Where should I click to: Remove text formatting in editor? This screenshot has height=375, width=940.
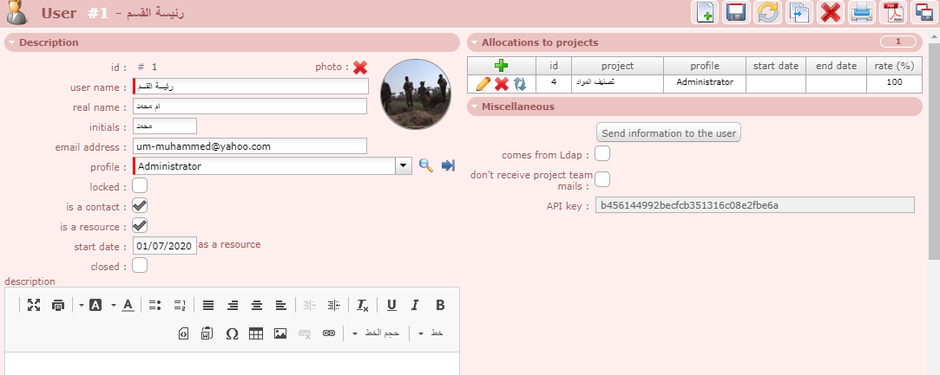click(x=363, y=305)
